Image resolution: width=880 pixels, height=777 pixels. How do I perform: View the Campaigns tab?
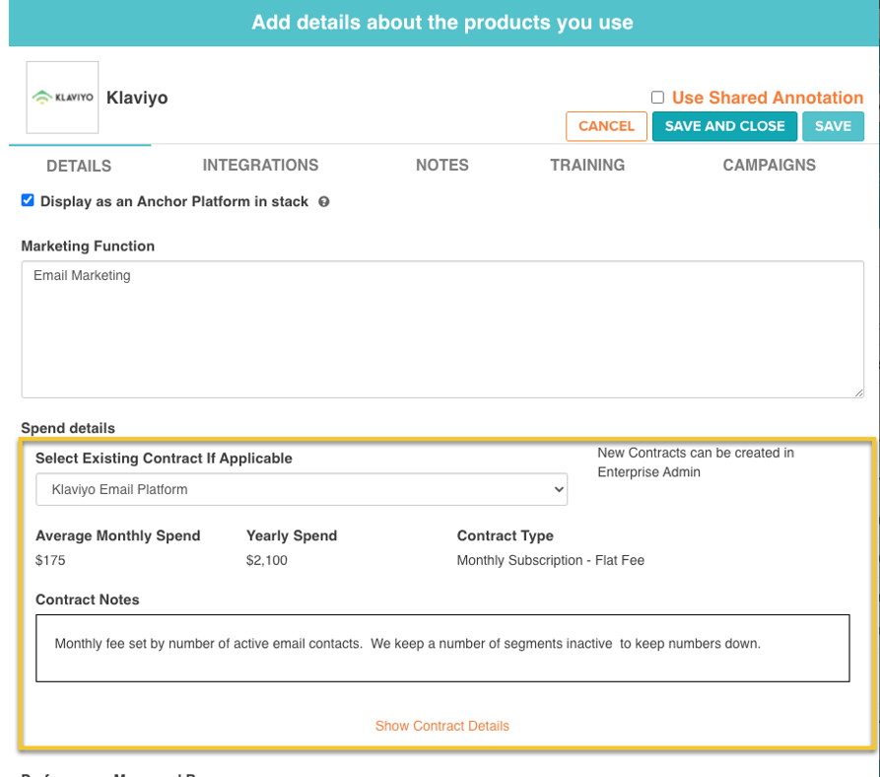[x=770, y=165]
